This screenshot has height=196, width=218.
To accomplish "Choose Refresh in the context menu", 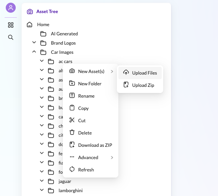I will point(90,170).
